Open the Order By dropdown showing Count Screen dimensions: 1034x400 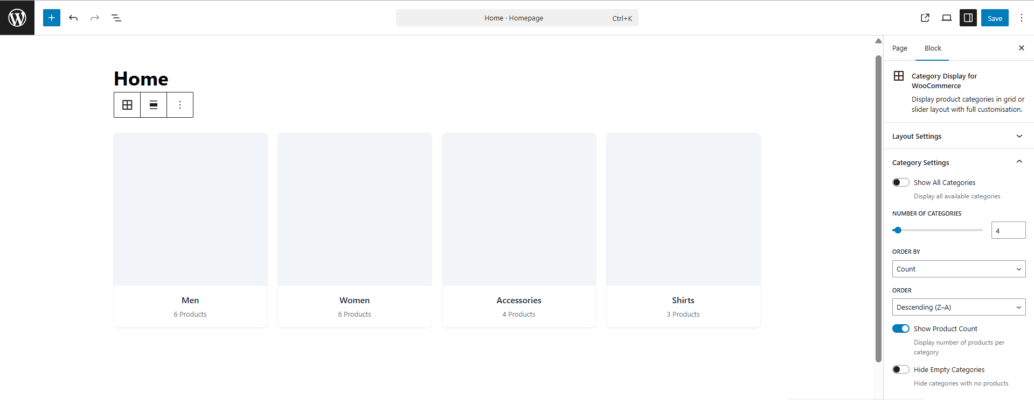[959, 269]
